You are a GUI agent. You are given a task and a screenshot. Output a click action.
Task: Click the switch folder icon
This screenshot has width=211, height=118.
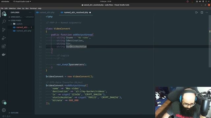coord(14,24)
